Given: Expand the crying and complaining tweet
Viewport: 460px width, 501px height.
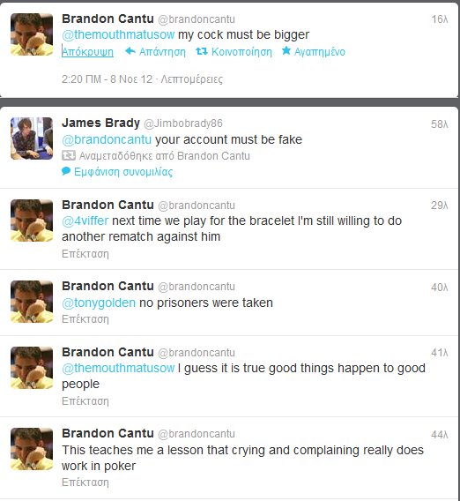Looking at the screenshot, I should coord(85,482).
